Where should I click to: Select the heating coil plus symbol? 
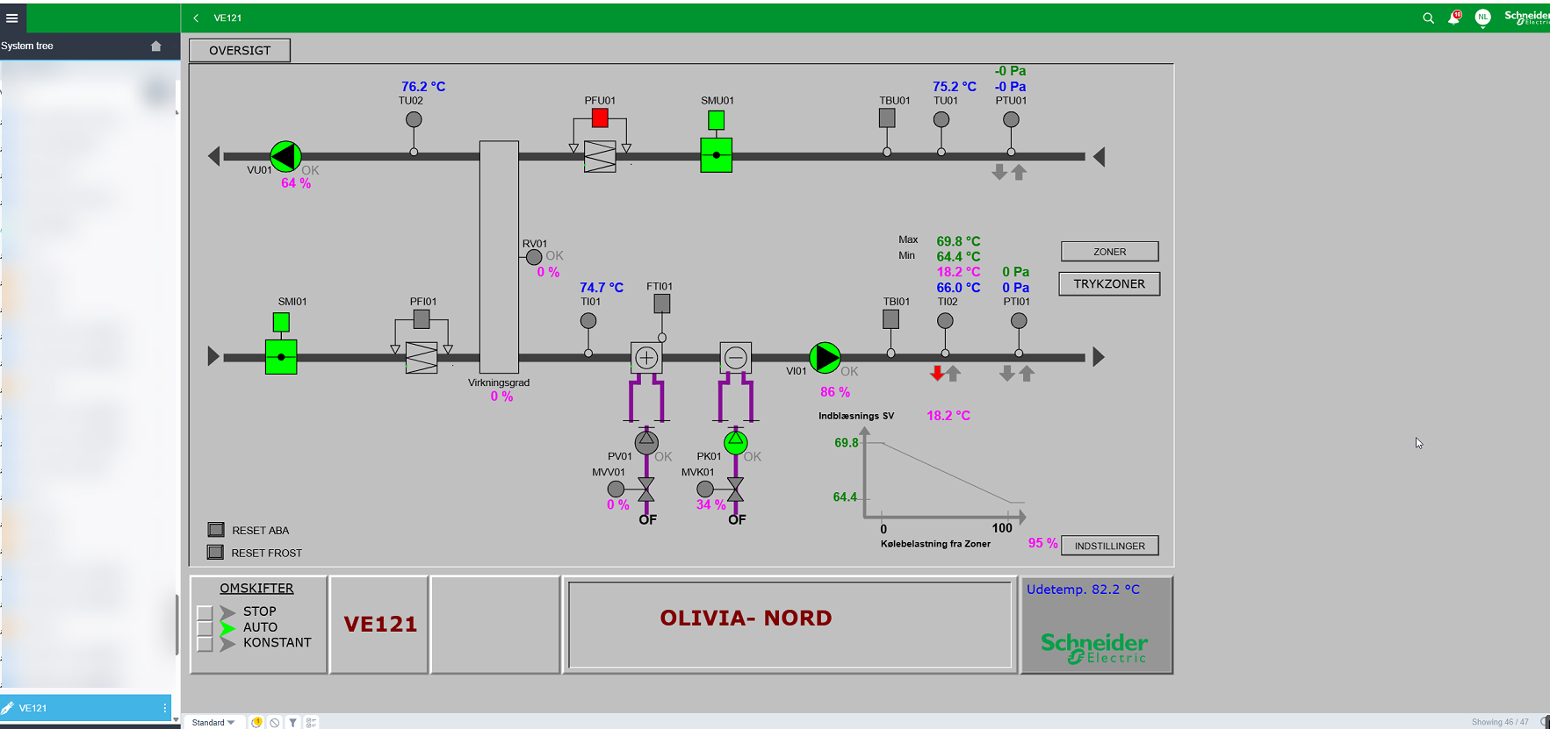click(646, 357)
